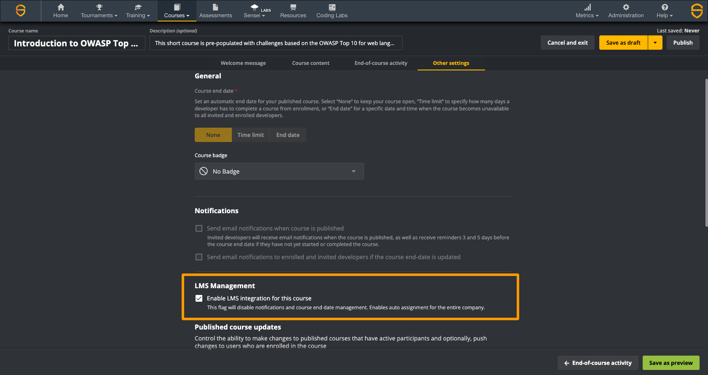Click 'Last saved: Never' status text

pos(678,31)
